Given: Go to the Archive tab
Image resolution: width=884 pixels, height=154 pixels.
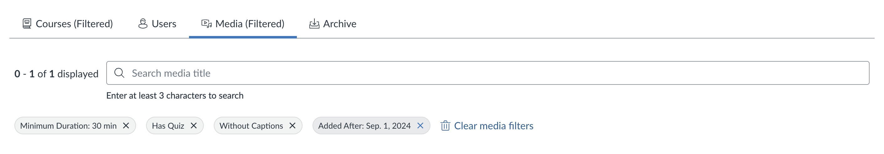Looking at the screenshot, I should pos(339,24).
